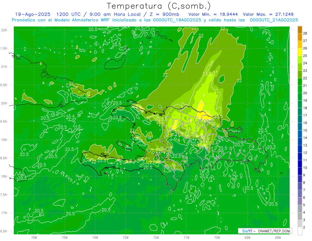Click the '69W' longitude axis label
Screen dimensions: 312x241
(248, 237)
